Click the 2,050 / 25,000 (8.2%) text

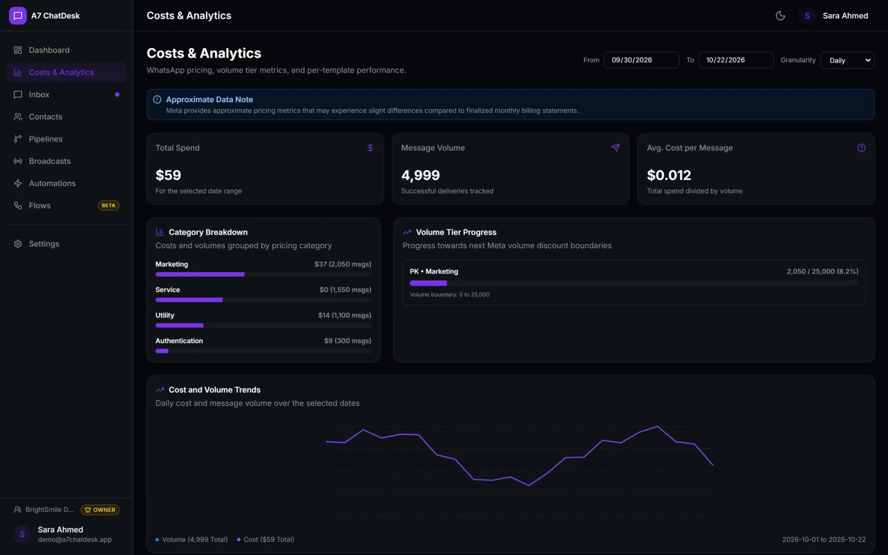coord(823,271)
